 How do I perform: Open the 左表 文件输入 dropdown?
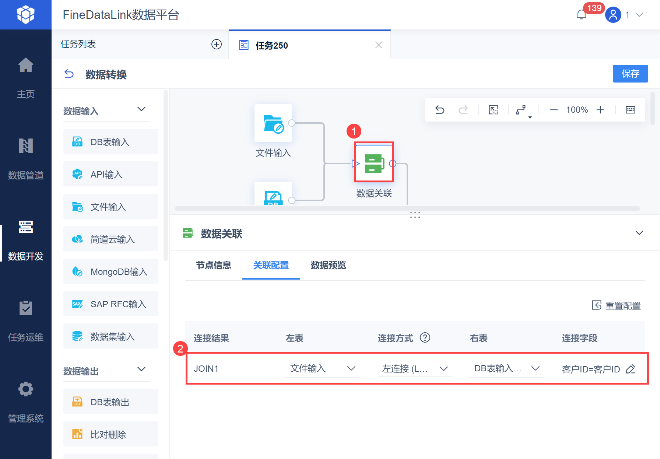323,368
